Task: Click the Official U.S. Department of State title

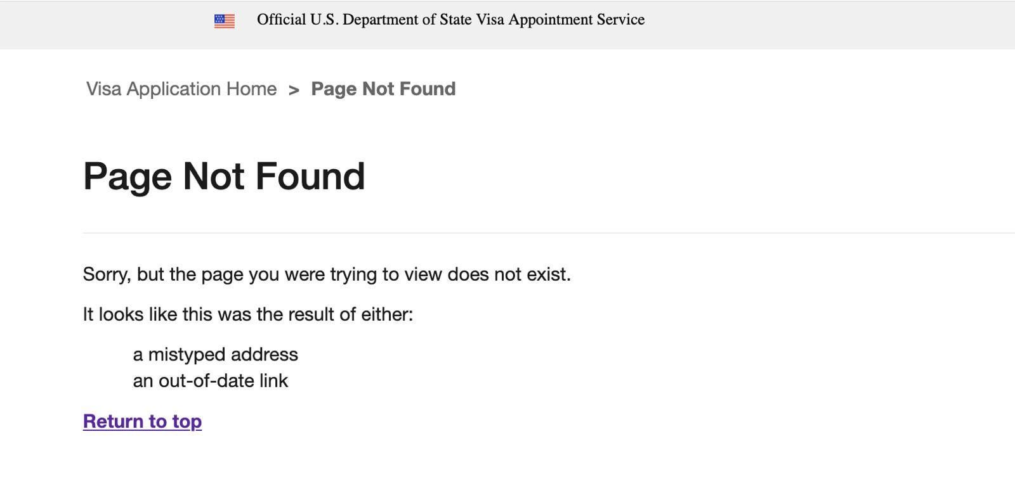Action: 450,19
